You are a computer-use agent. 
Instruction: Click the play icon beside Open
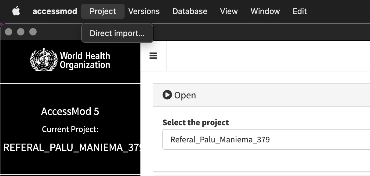pyautogui.click(x=167, y=95)
